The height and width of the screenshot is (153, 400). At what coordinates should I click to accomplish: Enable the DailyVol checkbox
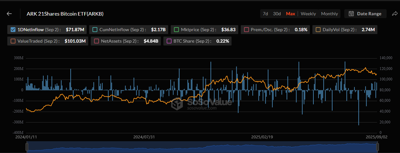click(318, 30)
